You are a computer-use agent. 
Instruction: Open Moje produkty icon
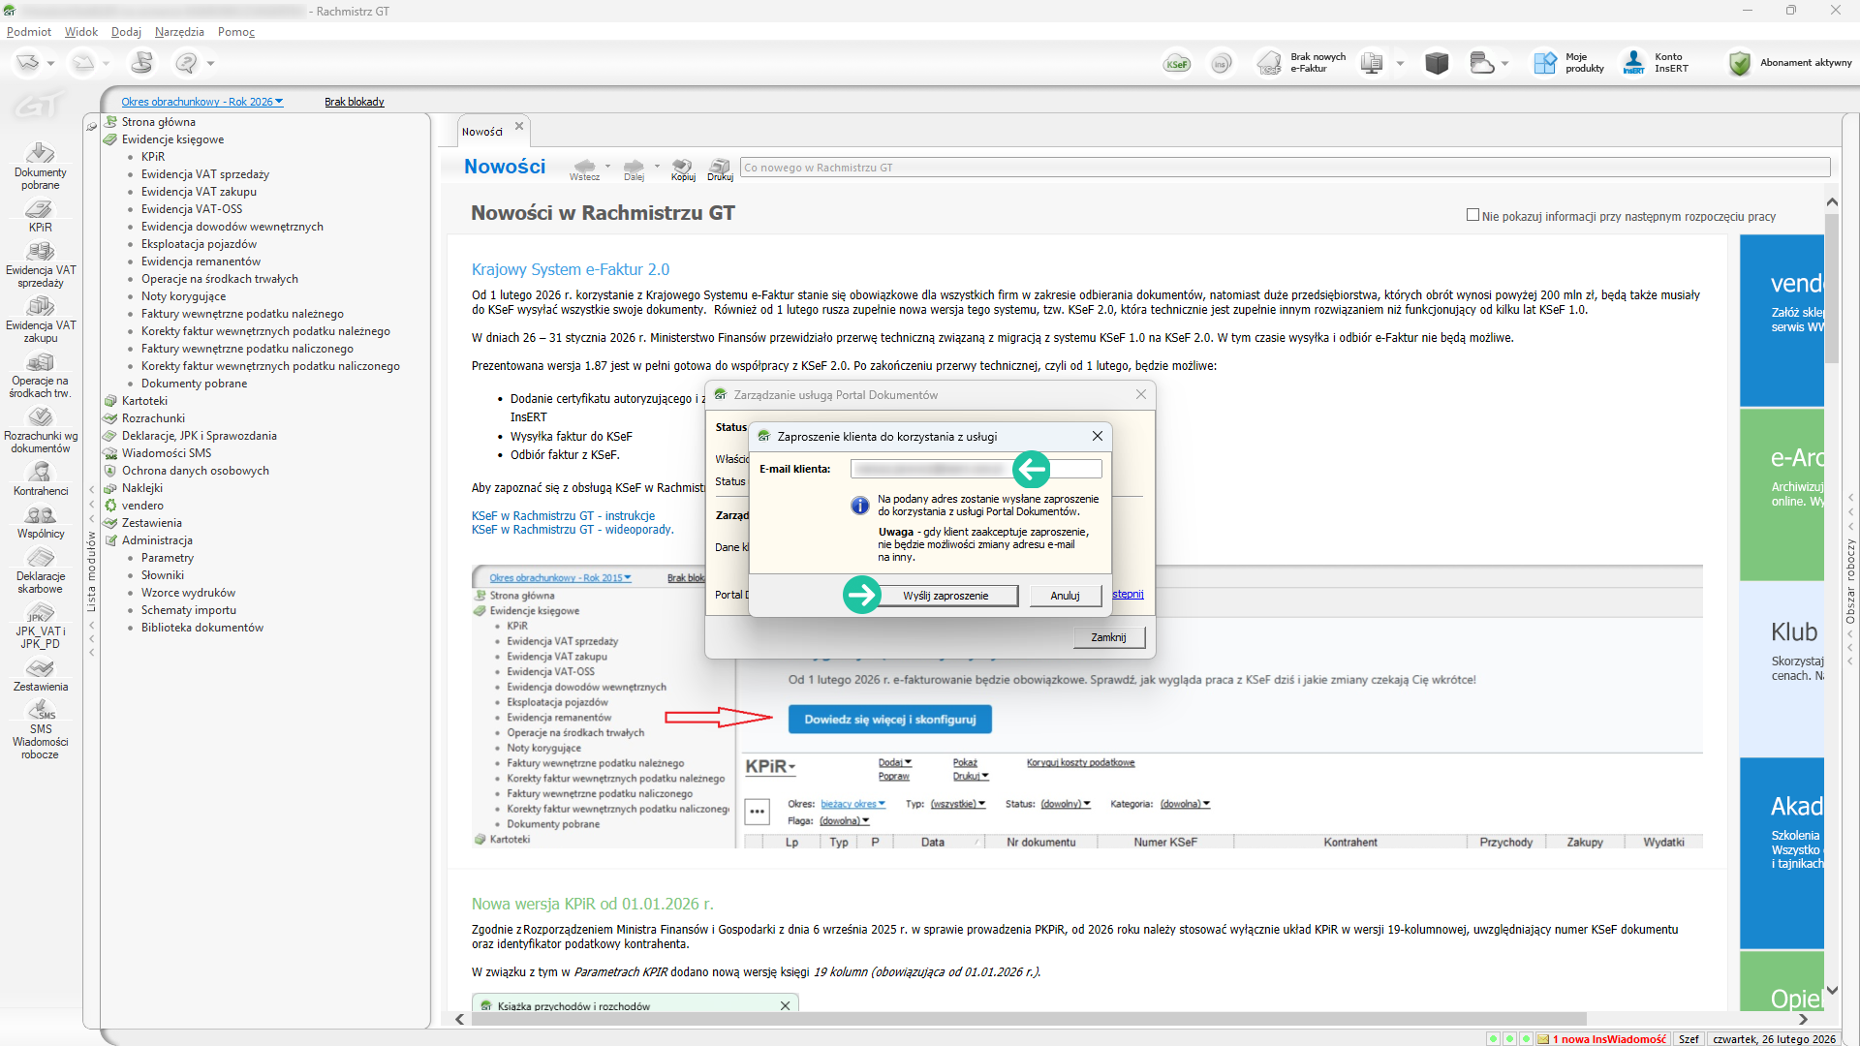[1544, 64]
